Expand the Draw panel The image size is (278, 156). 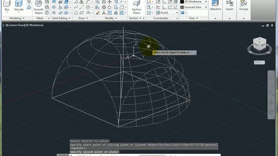(x=83, y=18)
